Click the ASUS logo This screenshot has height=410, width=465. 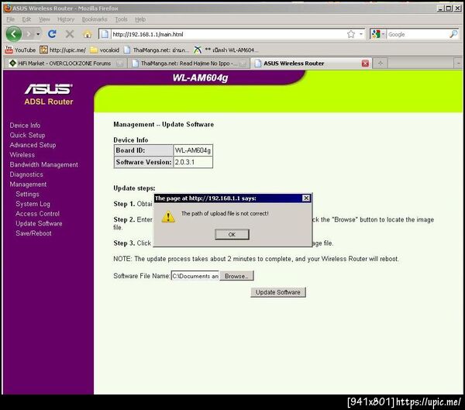click(49, 88)
